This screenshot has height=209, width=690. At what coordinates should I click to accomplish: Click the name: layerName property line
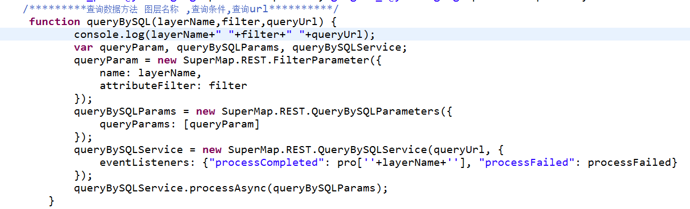(x=150, y=73)
